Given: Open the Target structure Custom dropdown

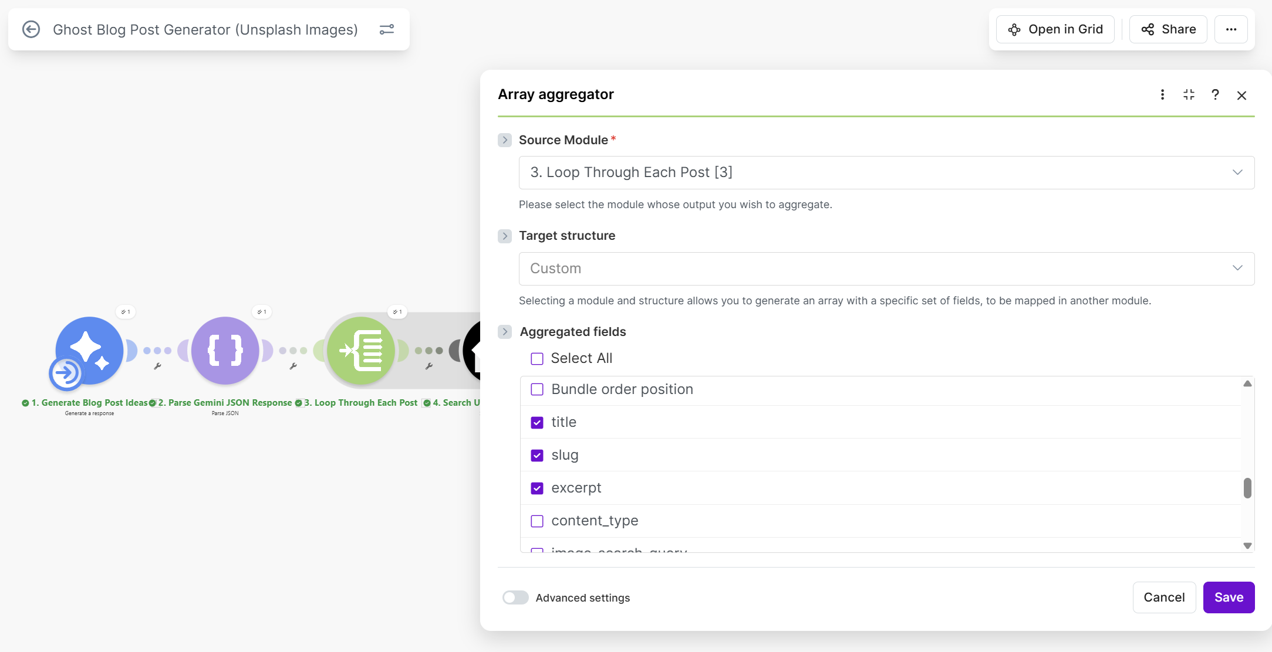Looking at the screenshot, I should click(x=886, y=269).
